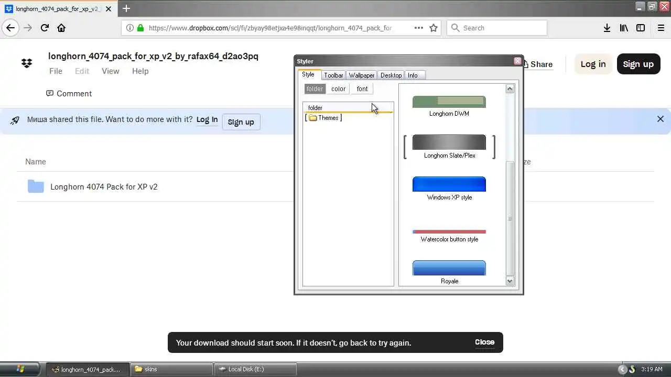Viewport: 671px width, 377px height.
Task: Switch to Local Disk (E:) taskbar window
Action: (256, 369)
